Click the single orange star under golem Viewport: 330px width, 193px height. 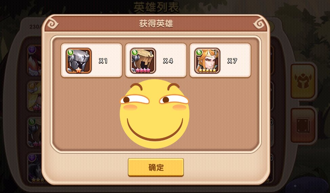tap(79, 70)
